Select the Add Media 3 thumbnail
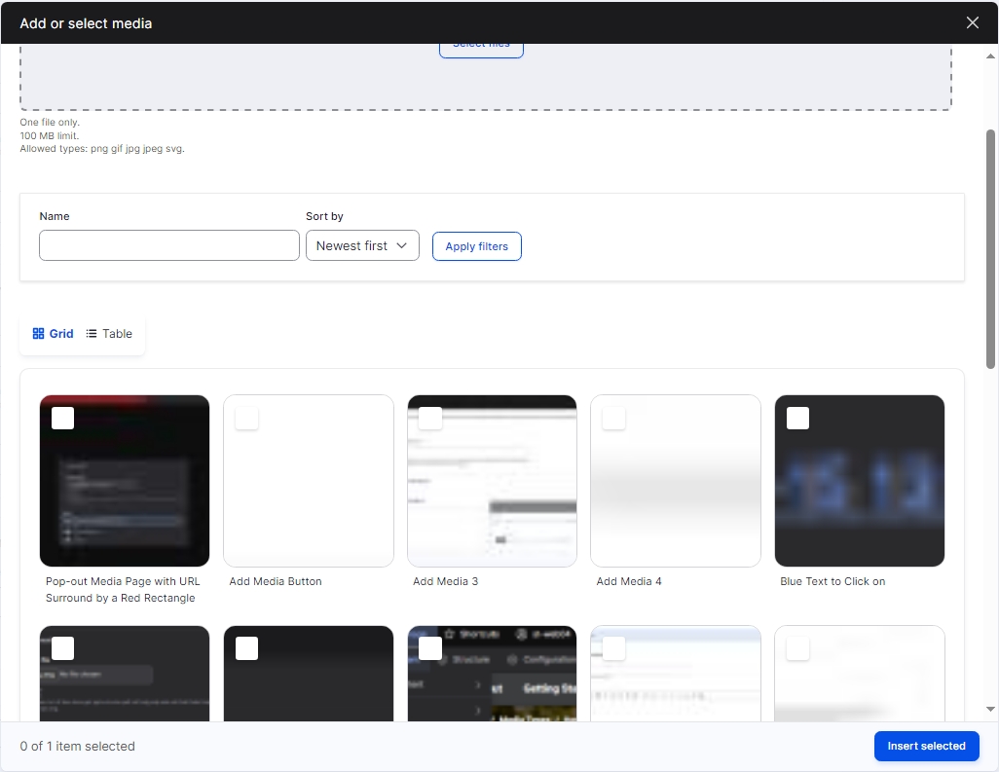Image resolution: width=999 pixels, height=772 pixels. (492, 481)
